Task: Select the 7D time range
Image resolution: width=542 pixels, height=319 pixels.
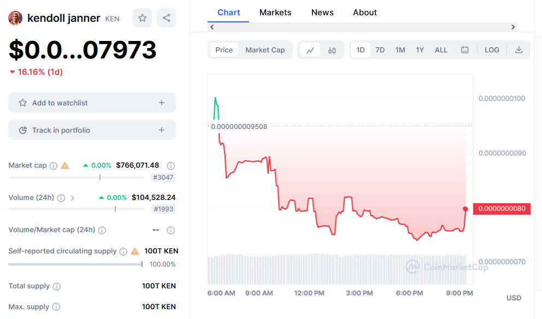Action: (x=380, y=50)
